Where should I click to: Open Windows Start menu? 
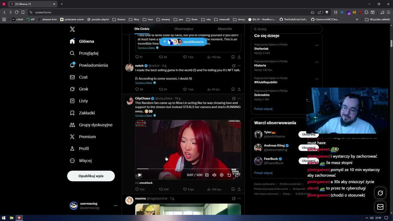[4, 218]
